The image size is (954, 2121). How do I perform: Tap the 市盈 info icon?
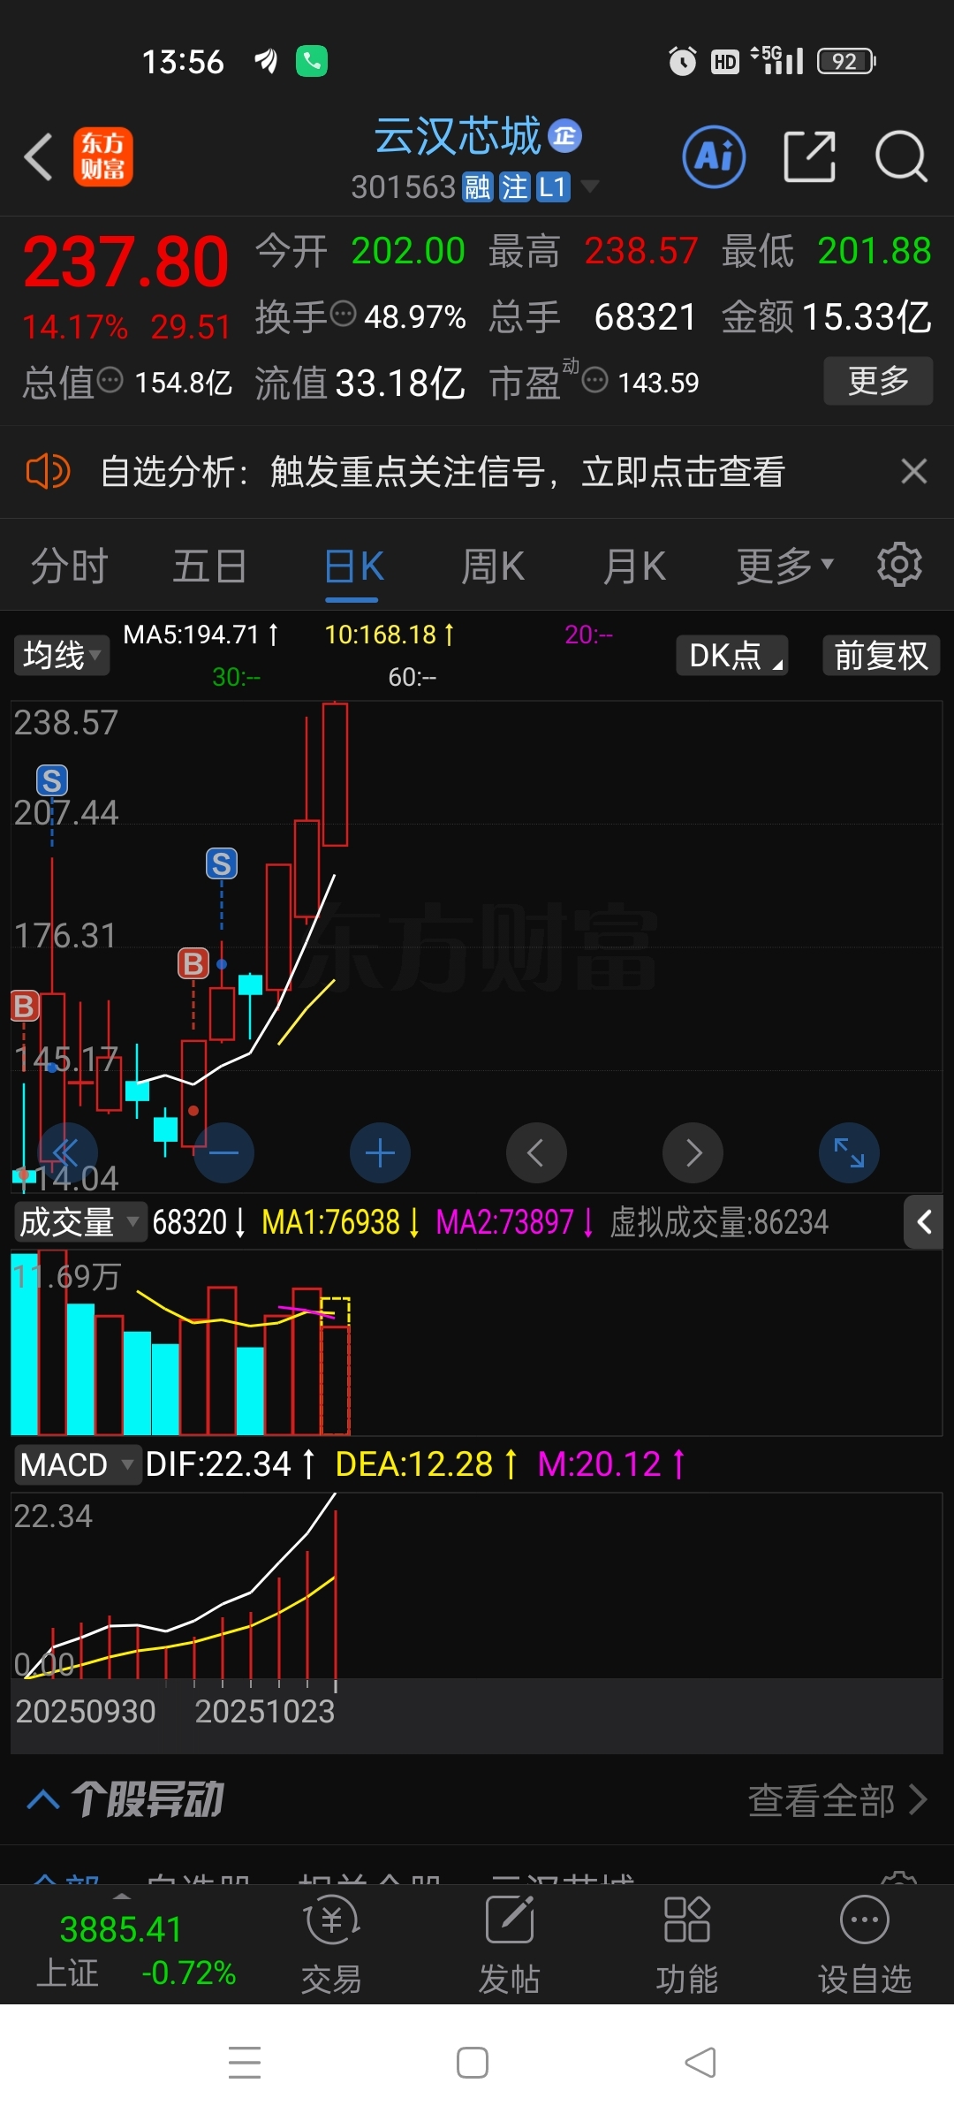pyautogui.click(x=595, y=380)
